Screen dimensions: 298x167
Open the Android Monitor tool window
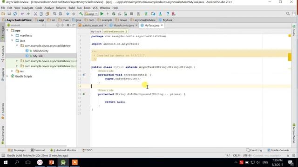pos(63,150)
